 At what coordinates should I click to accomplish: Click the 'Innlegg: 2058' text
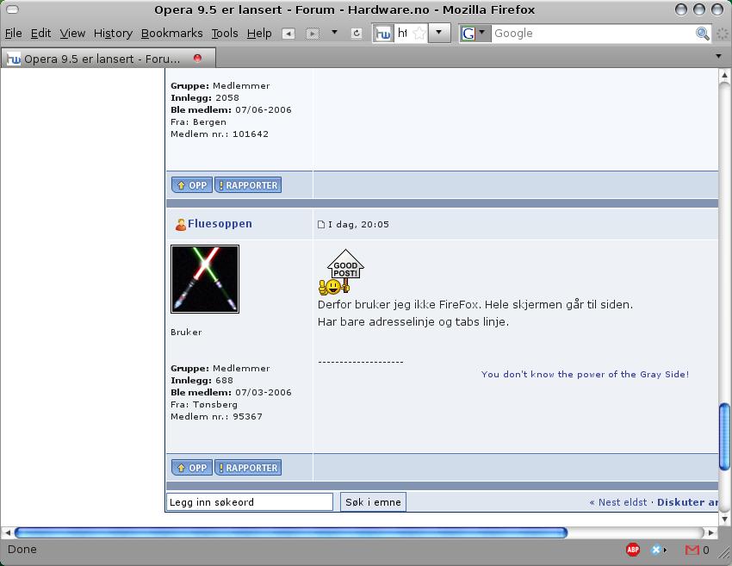point(205,97)
